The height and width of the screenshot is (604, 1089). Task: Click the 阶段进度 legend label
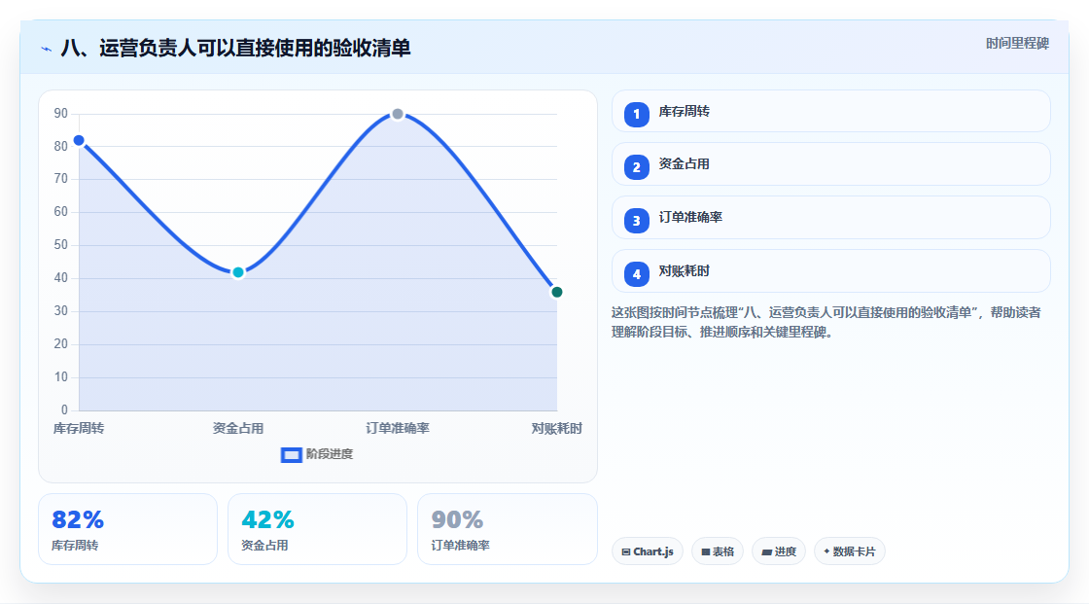(x=330, y=454)
